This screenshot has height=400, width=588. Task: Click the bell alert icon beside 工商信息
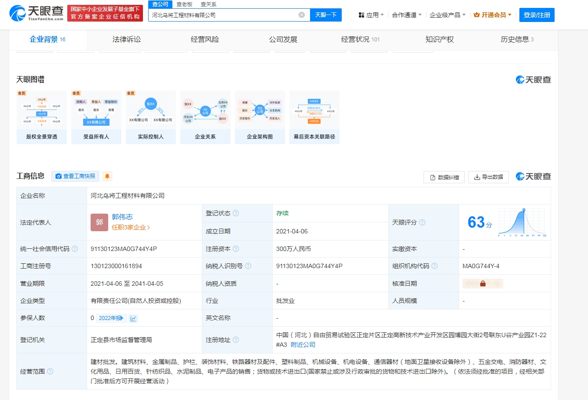pyautogui.click(x=107, y=176)
